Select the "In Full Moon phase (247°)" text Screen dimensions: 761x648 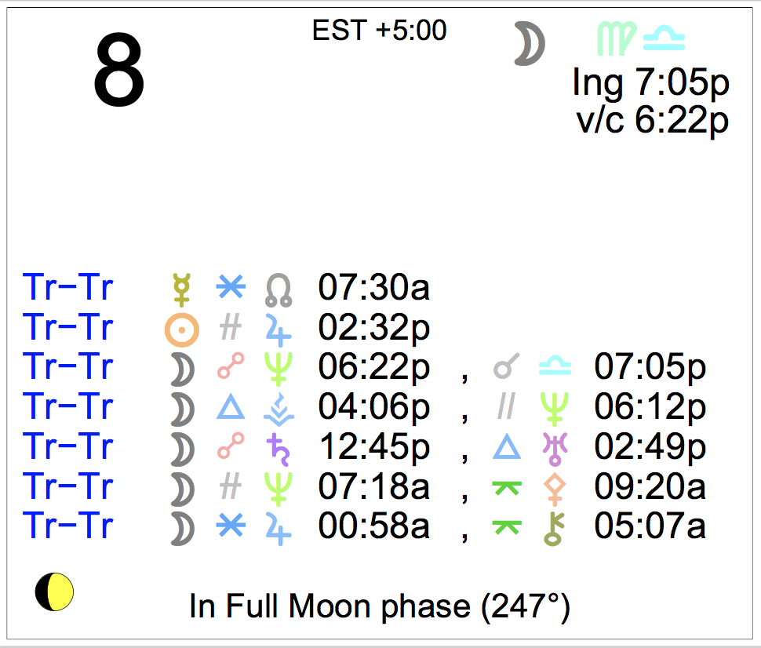click(x=379, y=606)
